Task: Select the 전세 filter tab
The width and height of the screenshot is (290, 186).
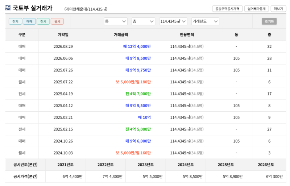Action: click(x=43, y=21)
